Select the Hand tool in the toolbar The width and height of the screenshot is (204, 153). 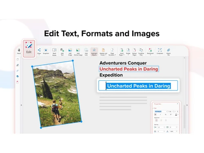coord(19,51)
